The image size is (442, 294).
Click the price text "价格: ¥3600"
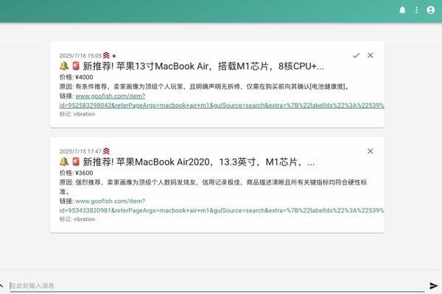pyautogui.click(x=76, y=173)
